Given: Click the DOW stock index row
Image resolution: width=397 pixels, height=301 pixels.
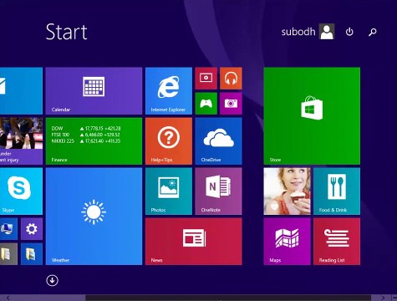Looking at the screenshot, I should pos(86,129).
